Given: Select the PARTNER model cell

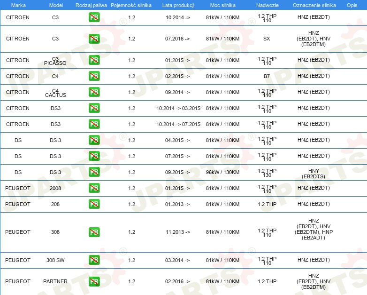Looking at the screenshot, I should 55,281.
